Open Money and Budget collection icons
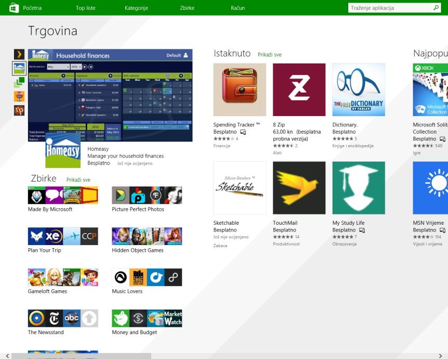This screenshot has width=448, height=359. tap(147, 318)
